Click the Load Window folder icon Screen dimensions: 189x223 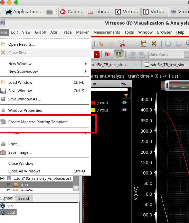[x=3, y=82]
